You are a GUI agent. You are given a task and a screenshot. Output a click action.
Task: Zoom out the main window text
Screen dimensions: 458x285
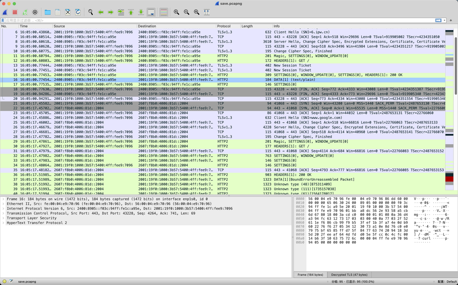pos(186,12)
